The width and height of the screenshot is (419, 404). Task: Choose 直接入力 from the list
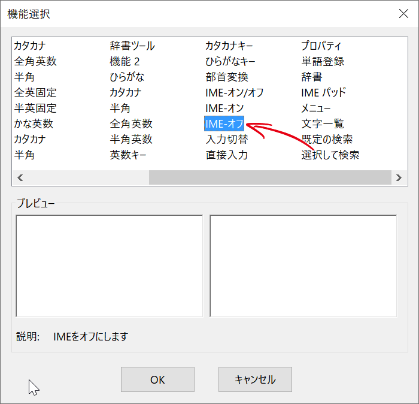(227, 155)
